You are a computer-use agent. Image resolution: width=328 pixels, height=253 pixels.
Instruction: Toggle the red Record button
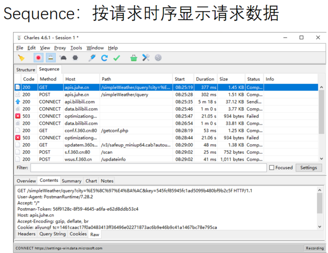point(38,58)
